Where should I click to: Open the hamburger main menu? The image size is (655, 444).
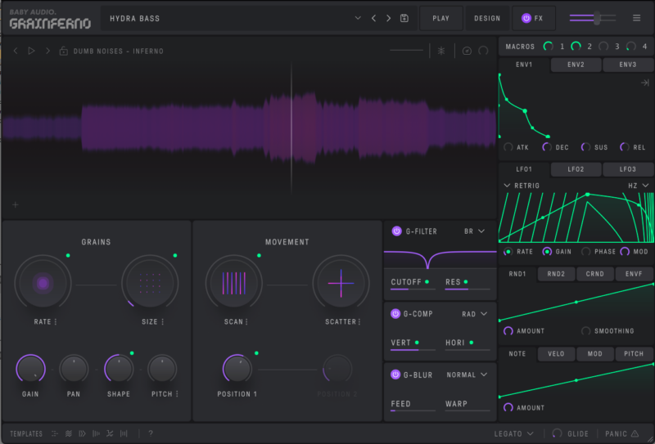click(x=636, y=18)
